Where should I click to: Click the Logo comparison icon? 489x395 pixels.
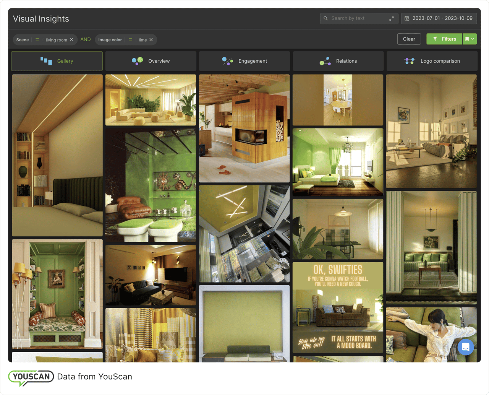pos(409,61)
